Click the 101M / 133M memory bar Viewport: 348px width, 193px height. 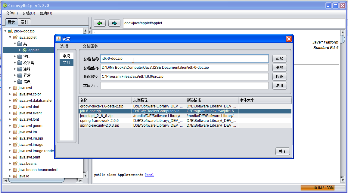coord(323,188)
